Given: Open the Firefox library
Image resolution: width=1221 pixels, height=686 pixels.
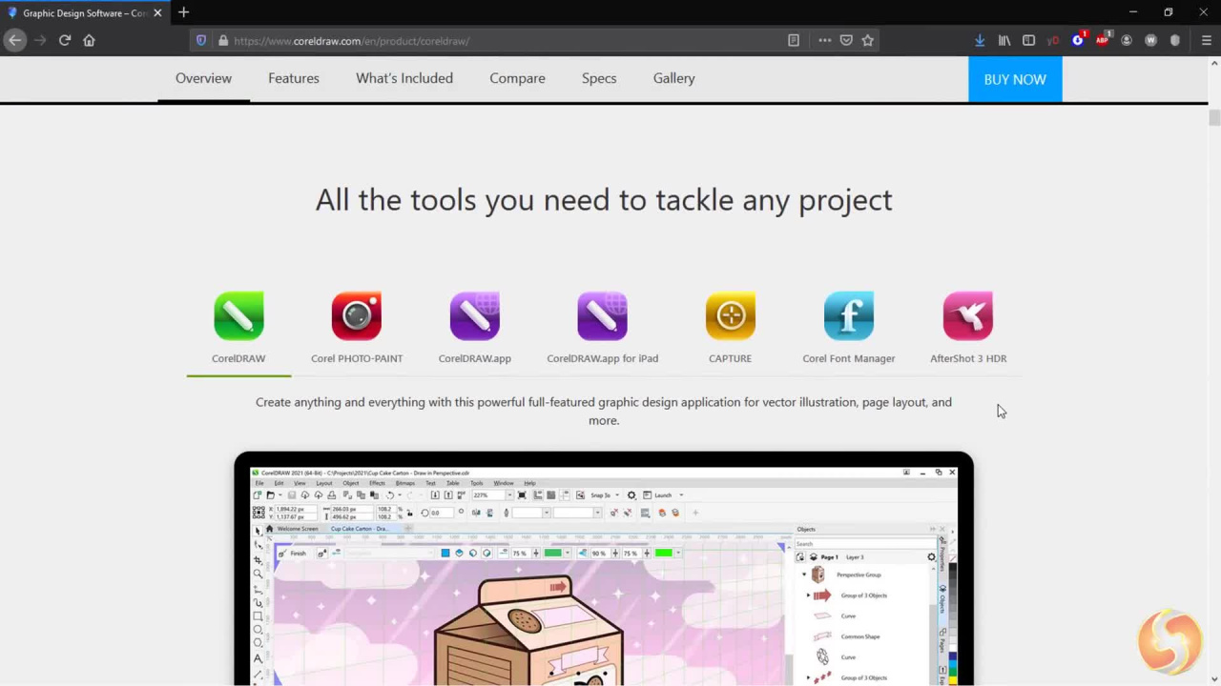Looking at the screenshot, I should [x=1004, y=40].
